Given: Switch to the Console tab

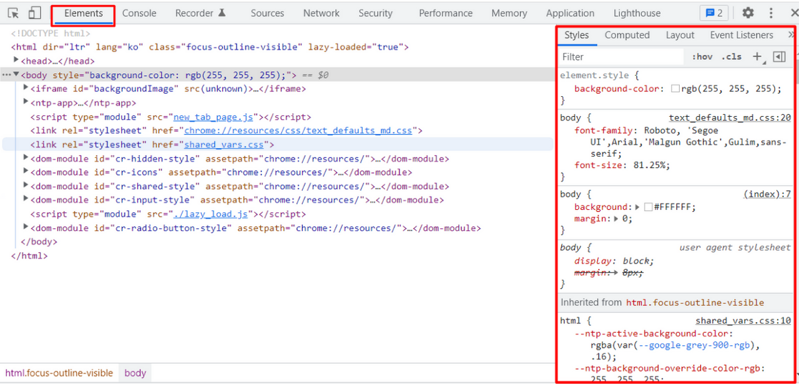Looking at the screenshot, I should pos(139,13).
